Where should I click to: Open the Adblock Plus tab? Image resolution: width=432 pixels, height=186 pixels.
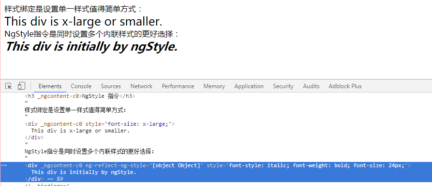click(x=345, y=86)
